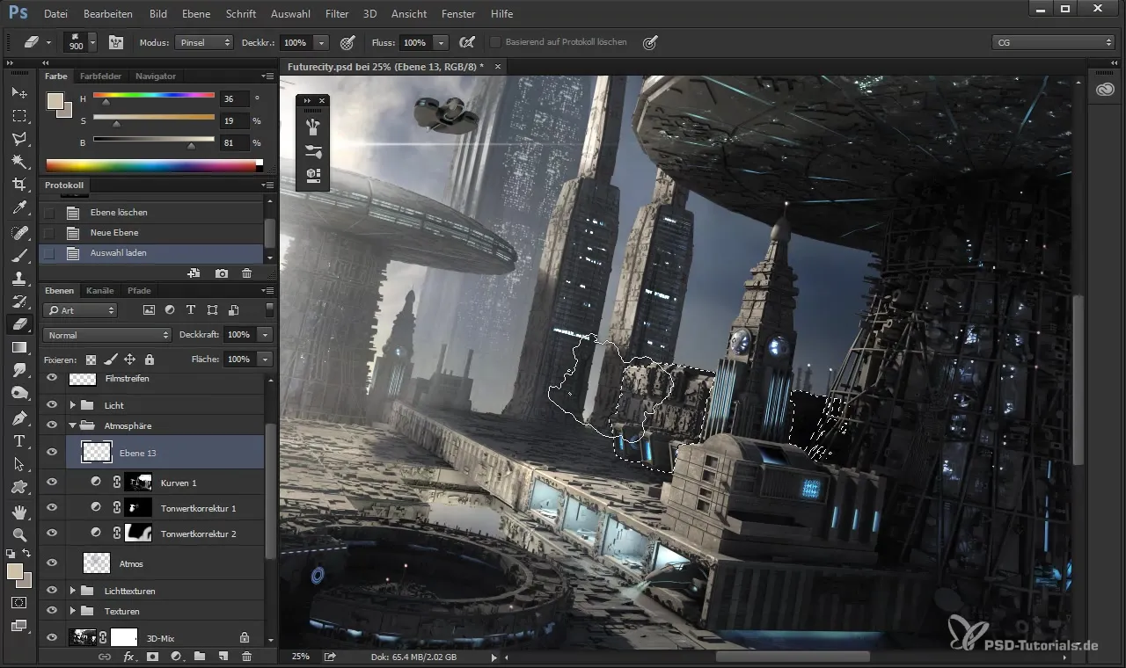Viewport: 1126px width, 668px height.
Task: Select the Polygonal Lasso tool
Action: tap(18, 139)
